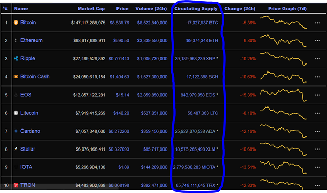Open the more options menu for Litecoin

[x=317, y=113]
